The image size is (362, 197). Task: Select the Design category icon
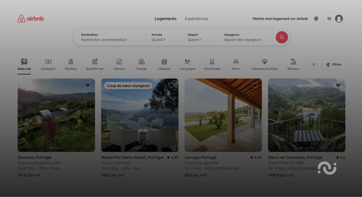pyautogui.click(x=141, y=61)
